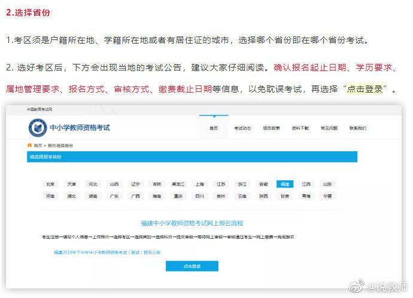
Task: Click the 中小学教师资格考试 site title text
Action: 80,128
